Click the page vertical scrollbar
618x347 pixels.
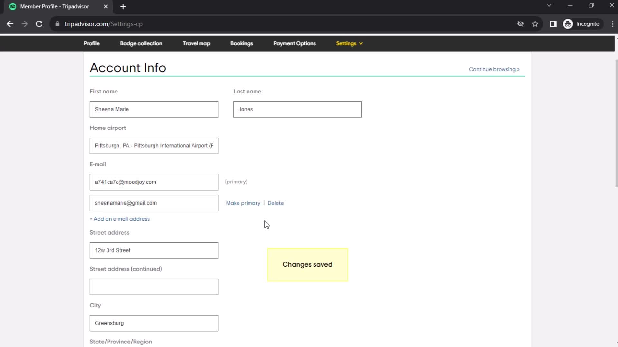[616, 123]
